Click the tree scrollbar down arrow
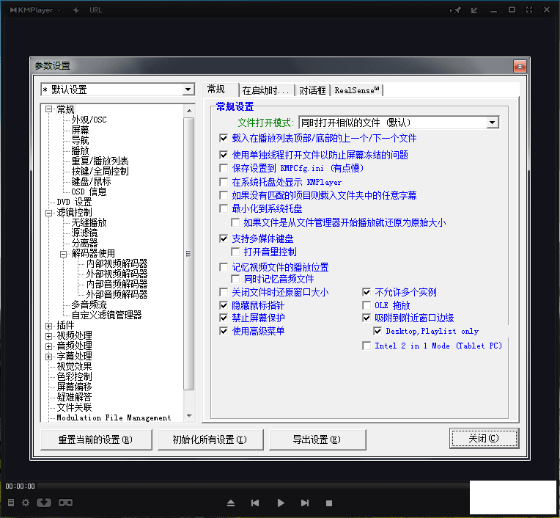The height and width of the screenshot is (518, 560). click(x=189, y=416)
